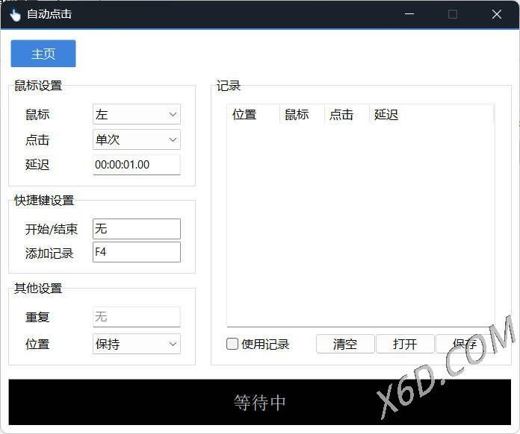
Task: Click the 位置 column header
Action: click(x=253, y=114)
